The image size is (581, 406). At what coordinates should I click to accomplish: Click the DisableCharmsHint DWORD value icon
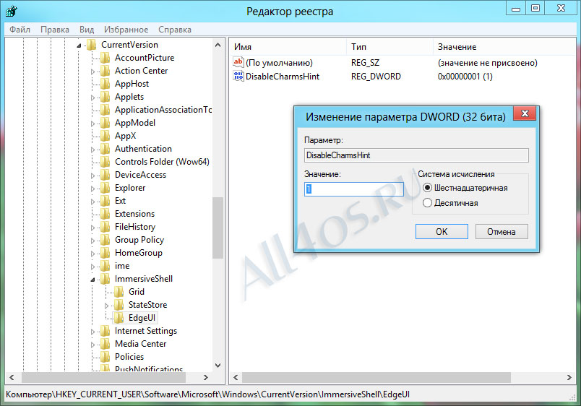pos(238,76)
